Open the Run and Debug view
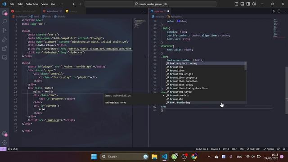Image resolution: width=288 pixels, height=162 pixels. [x=4, y=39]
